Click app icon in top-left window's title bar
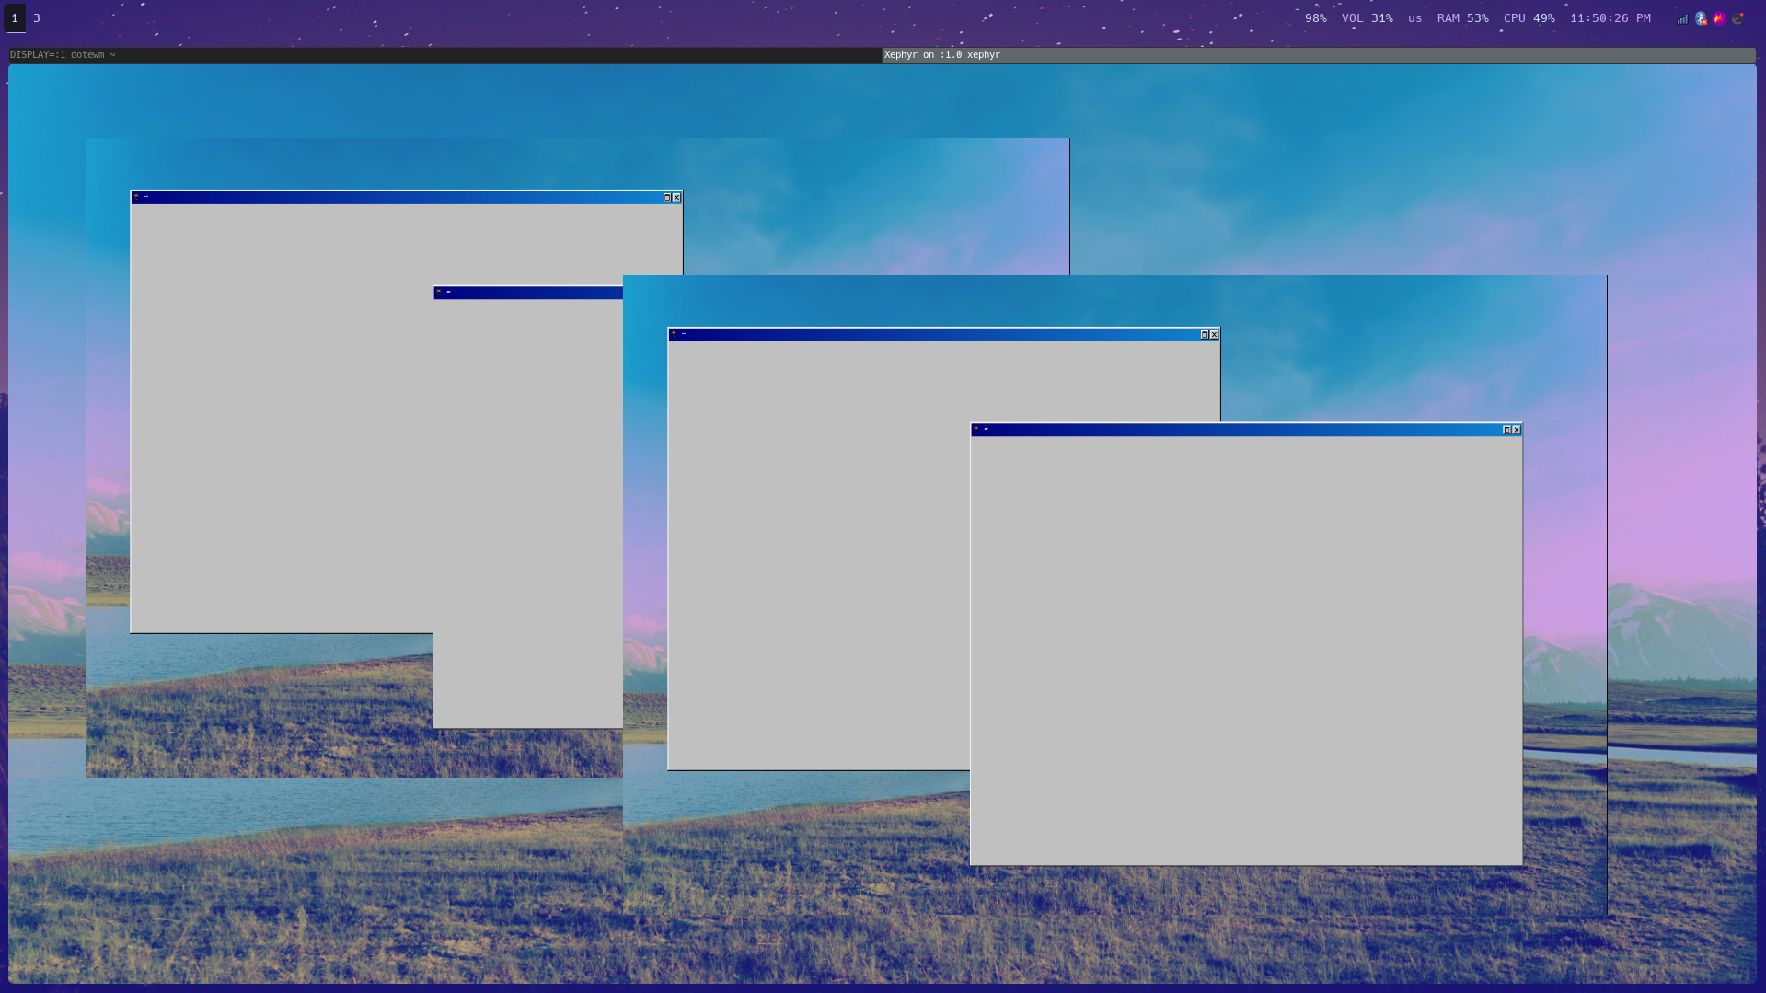This screenshot has width=1766, height=993. tap(136, 197)
